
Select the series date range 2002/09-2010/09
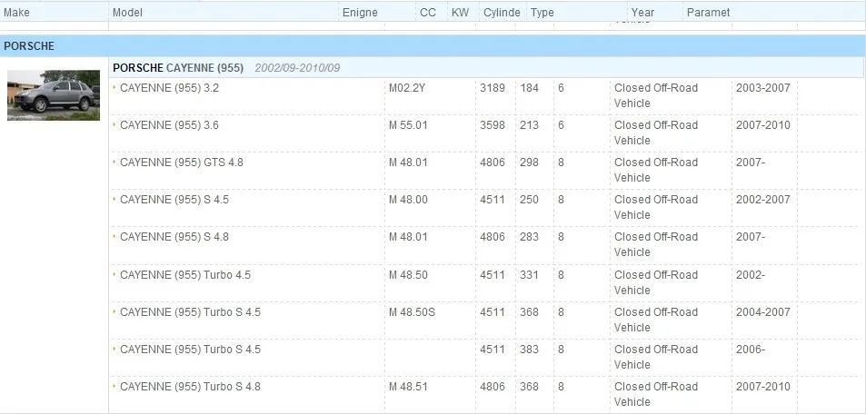(297, 68)
